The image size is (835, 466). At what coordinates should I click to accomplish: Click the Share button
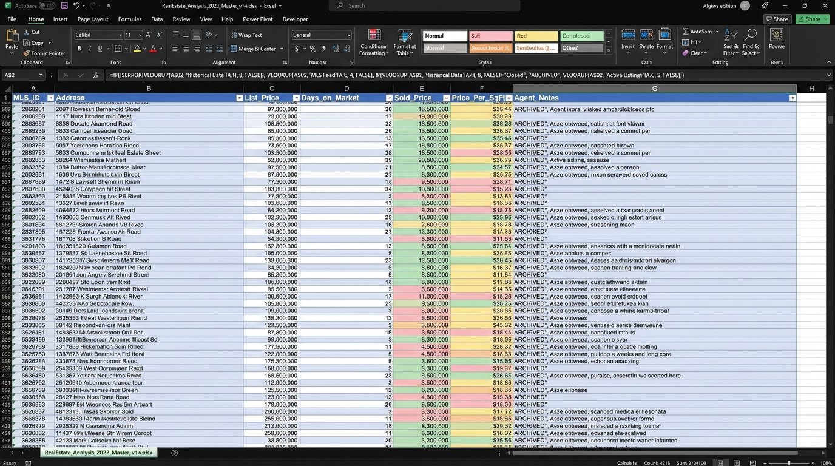coord(811,19)
